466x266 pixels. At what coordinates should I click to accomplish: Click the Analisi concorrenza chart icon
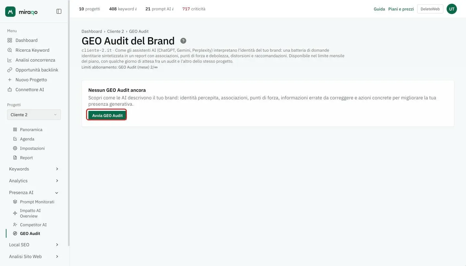coord(10,60)
